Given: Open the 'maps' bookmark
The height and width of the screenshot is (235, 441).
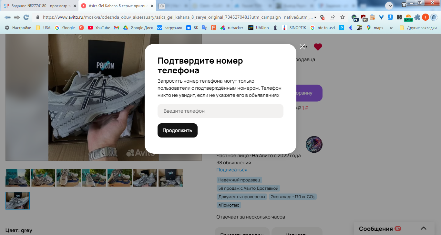Looking at the screenshot, I should tap(374, 28).
